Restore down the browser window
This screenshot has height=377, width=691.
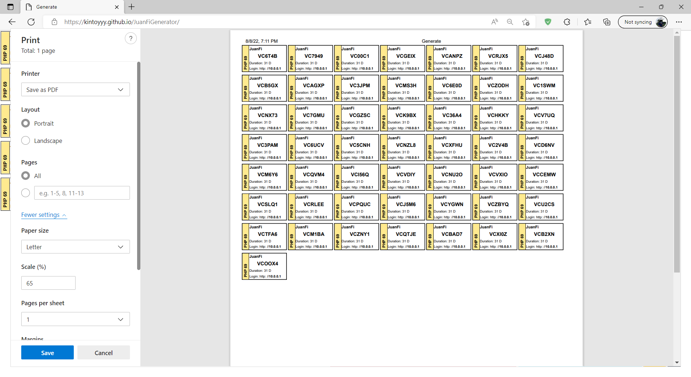pyautogui.click(x=661, y=7)
